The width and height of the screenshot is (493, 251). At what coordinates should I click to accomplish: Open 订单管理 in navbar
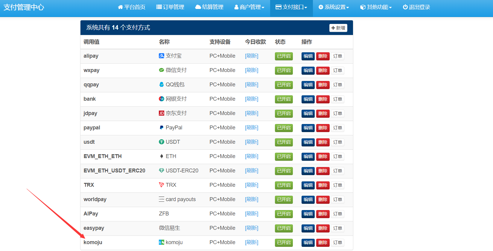[x=170, y=7]
